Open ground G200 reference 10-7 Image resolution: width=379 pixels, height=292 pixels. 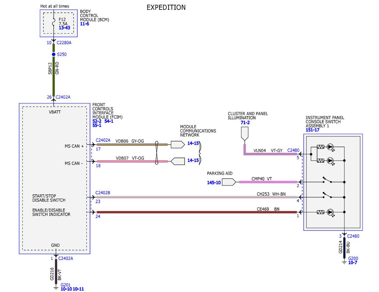click(352, 262)
